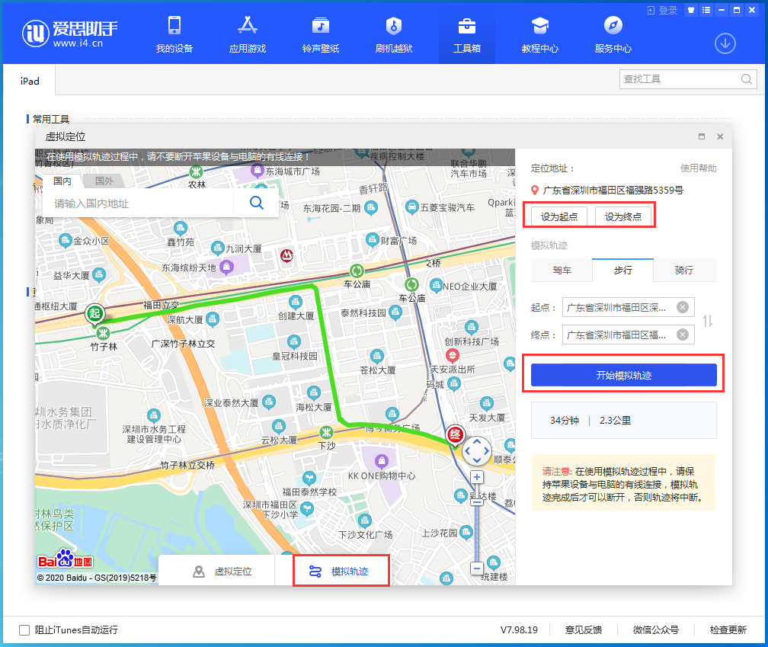Image resolution: width=768 pixels, height=647 pixels.
Task: Open 铃声壁纸 ringtones and wallpapers
Action: (x=320, y=34)
